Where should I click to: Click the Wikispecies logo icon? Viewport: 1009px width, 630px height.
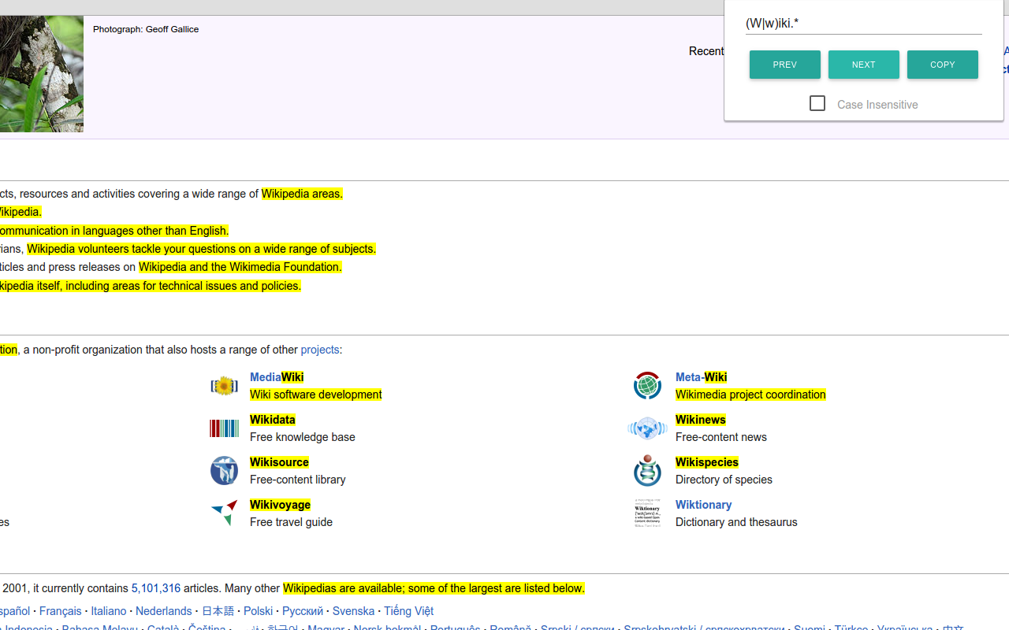[647, 471]
